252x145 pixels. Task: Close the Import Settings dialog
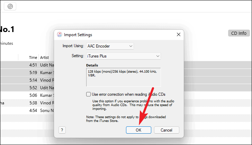coord(179,34)
